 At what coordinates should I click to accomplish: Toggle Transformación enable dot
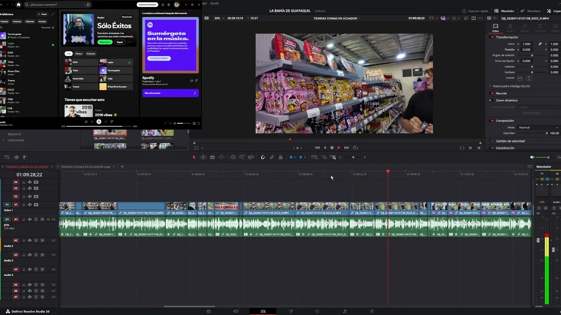point(492,37)
